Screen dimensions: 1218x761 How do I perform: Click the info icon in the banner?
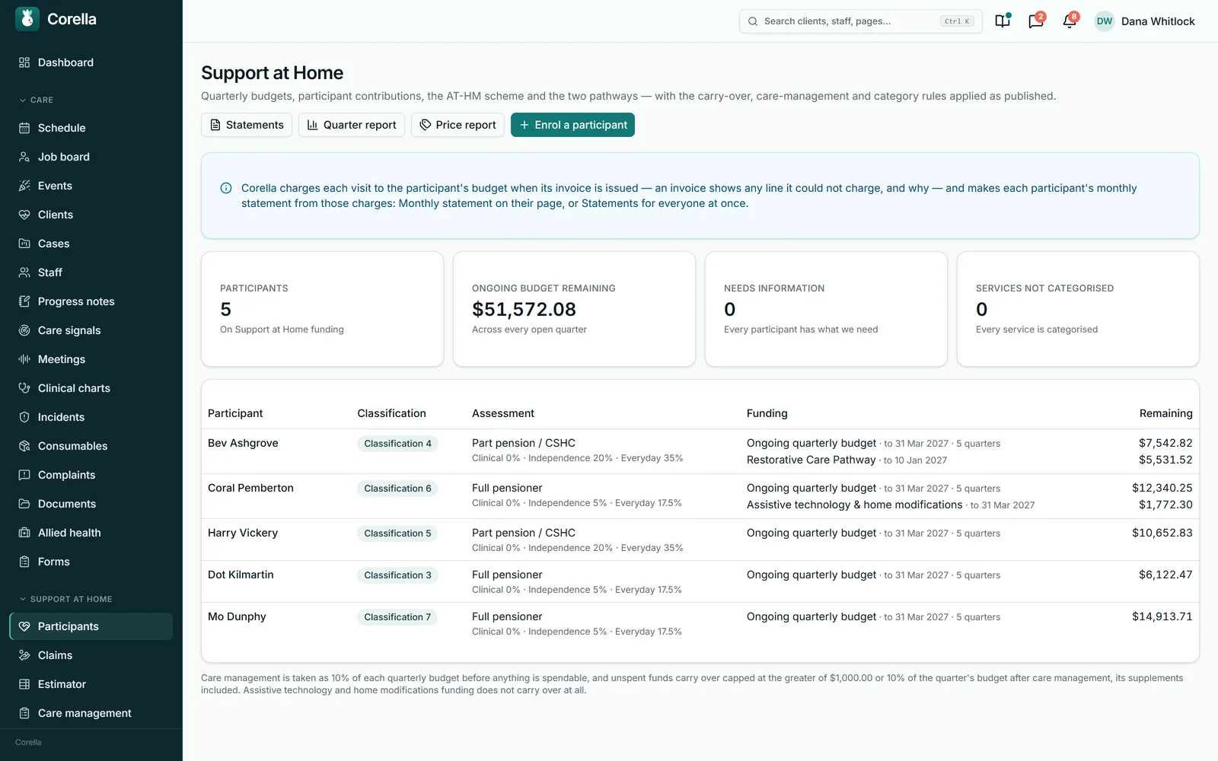226,188
